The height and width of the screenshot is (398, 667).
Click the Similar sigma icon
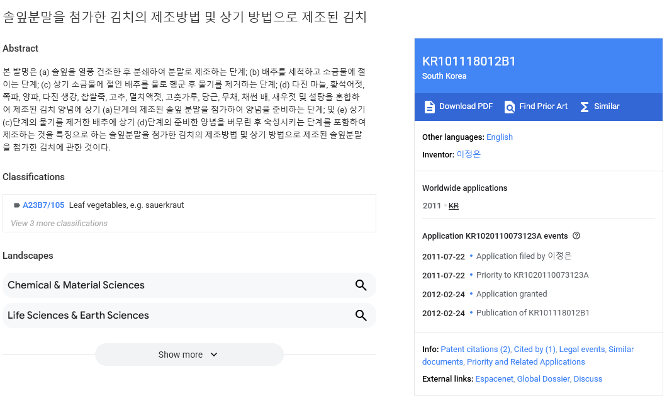(585, 106)
